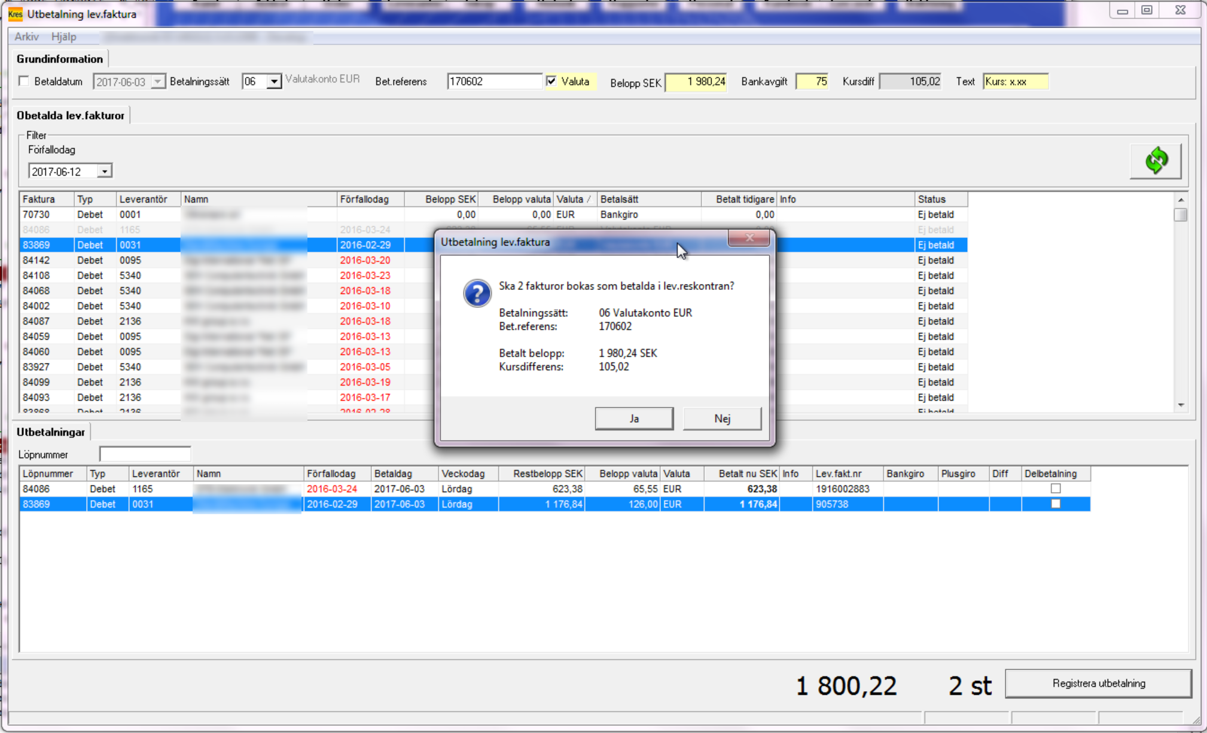1207x733 pixels.
Task: Decline with the Nej button
Action: 722,419
